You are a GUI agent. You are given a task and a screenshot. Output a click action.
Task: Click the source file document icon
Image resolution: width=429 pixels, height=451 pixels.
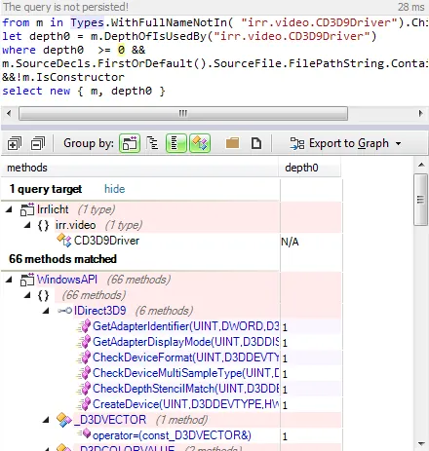coord(256,143)
